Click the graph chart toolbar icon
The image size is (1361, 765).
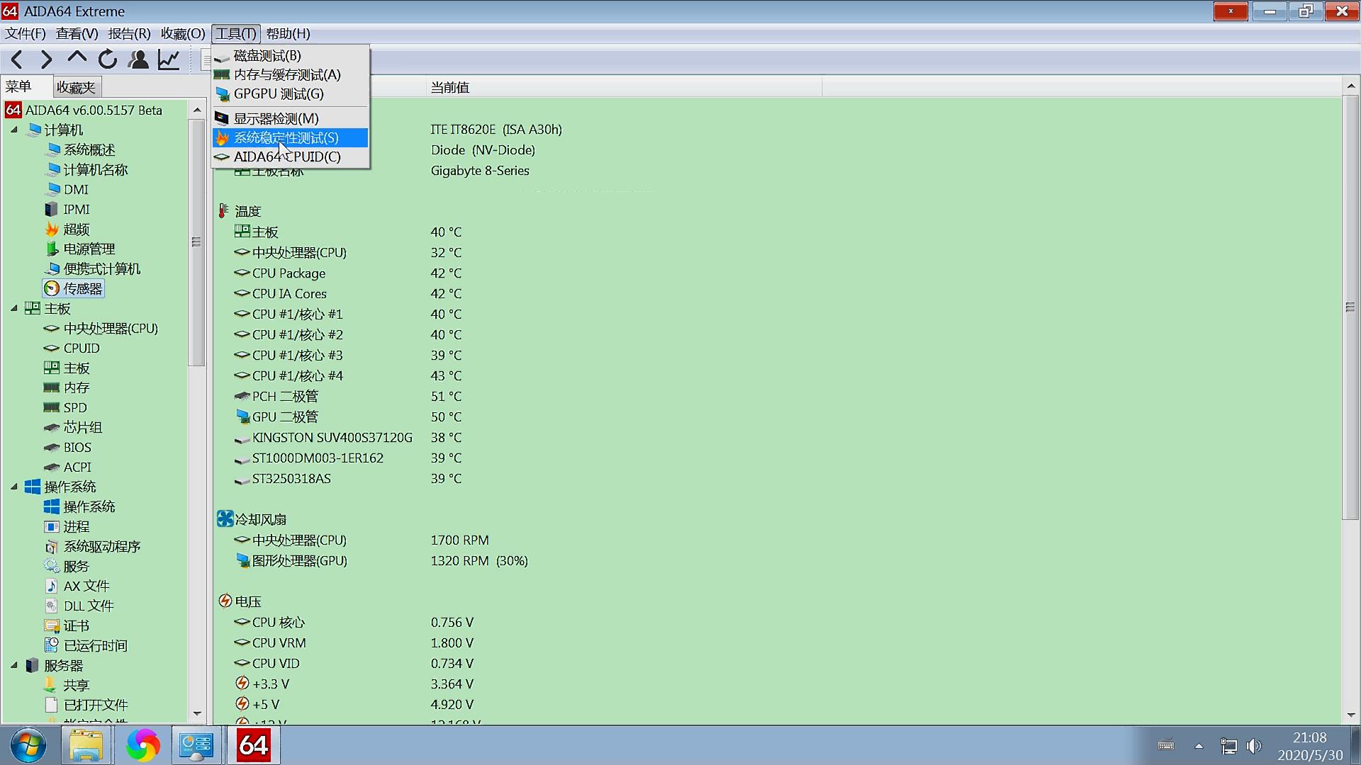[169, 60]
